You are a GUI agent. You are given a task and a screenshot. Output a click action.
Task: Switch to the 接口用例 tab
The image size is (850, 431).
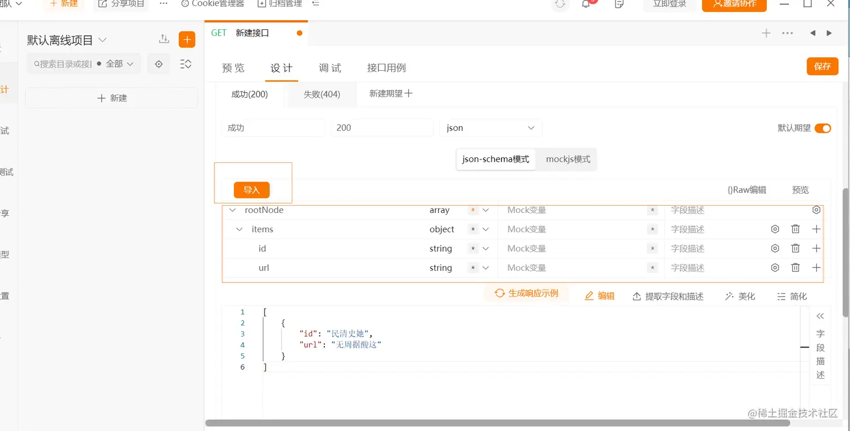click(x=386, y=68)
